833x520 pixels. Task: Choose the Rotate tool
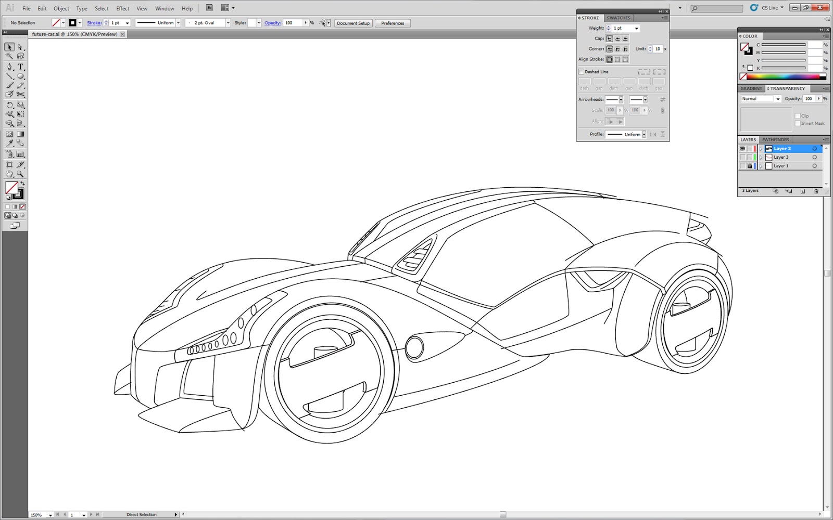pyautogui.click(x=9, y=105)
